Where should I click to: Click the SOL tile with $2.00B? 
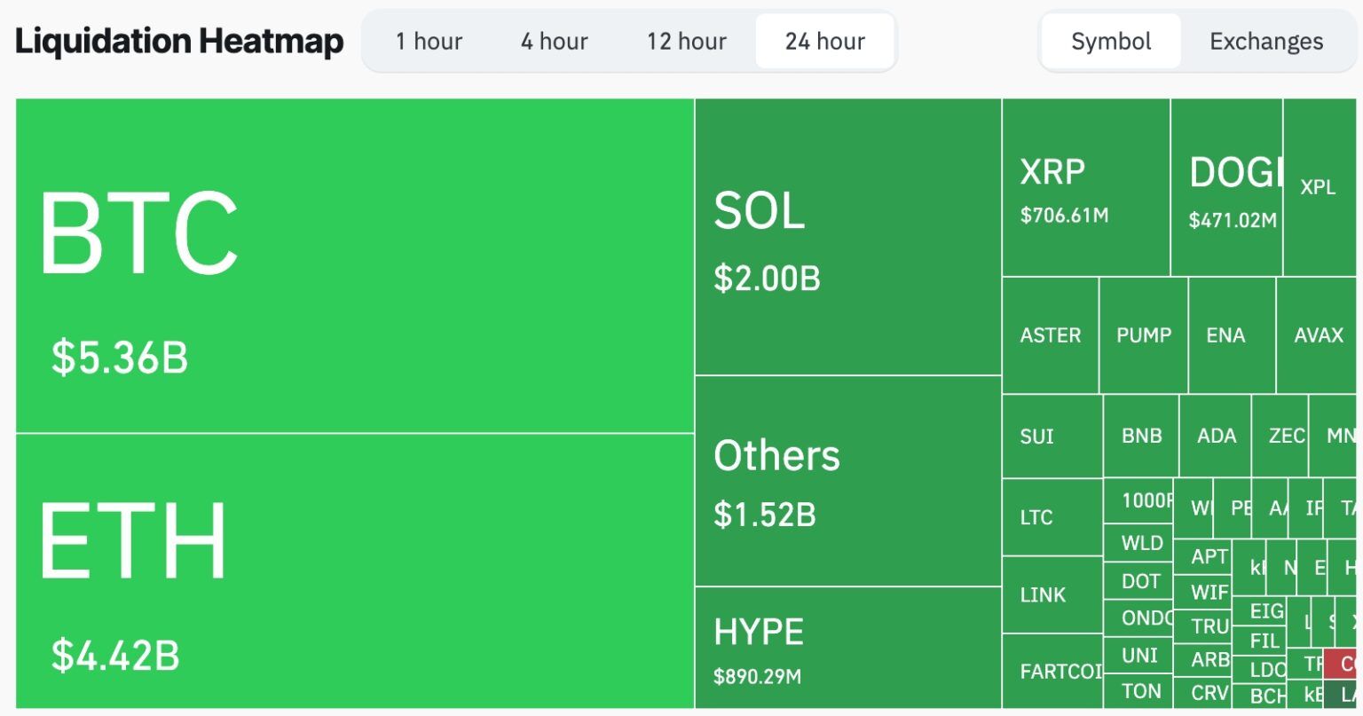pyautogui.click(x=847, y=235)
